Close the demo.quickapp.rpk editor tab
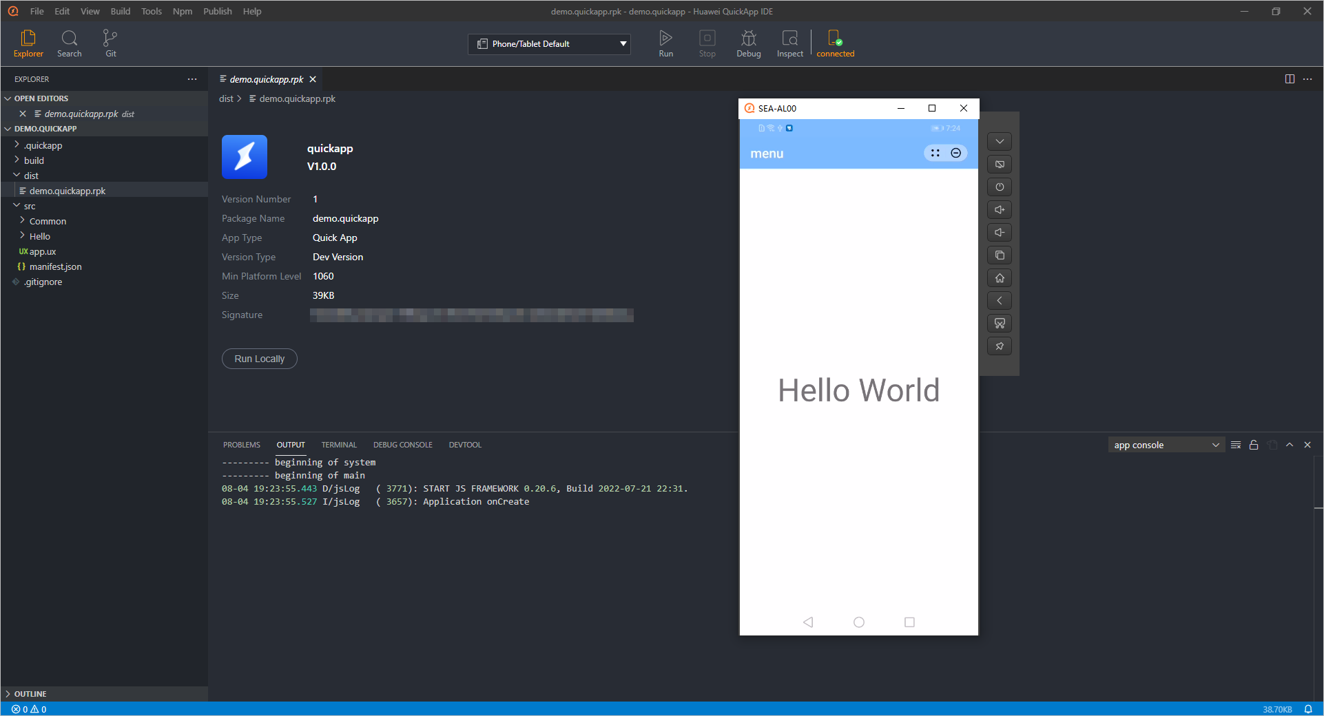 (x=313, y=79)
